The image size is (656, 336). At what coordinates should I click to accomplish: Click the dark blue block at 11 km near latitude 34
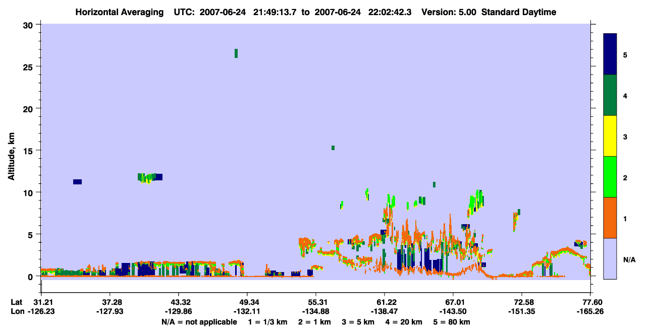pos(77,182)
